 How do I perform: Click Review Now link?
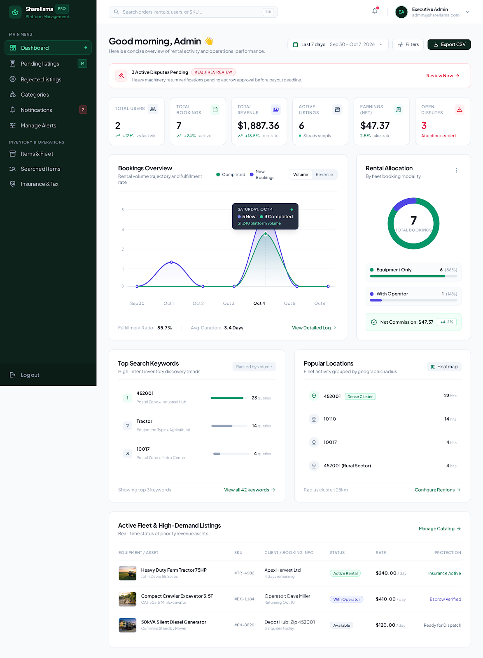click(443, 76)
